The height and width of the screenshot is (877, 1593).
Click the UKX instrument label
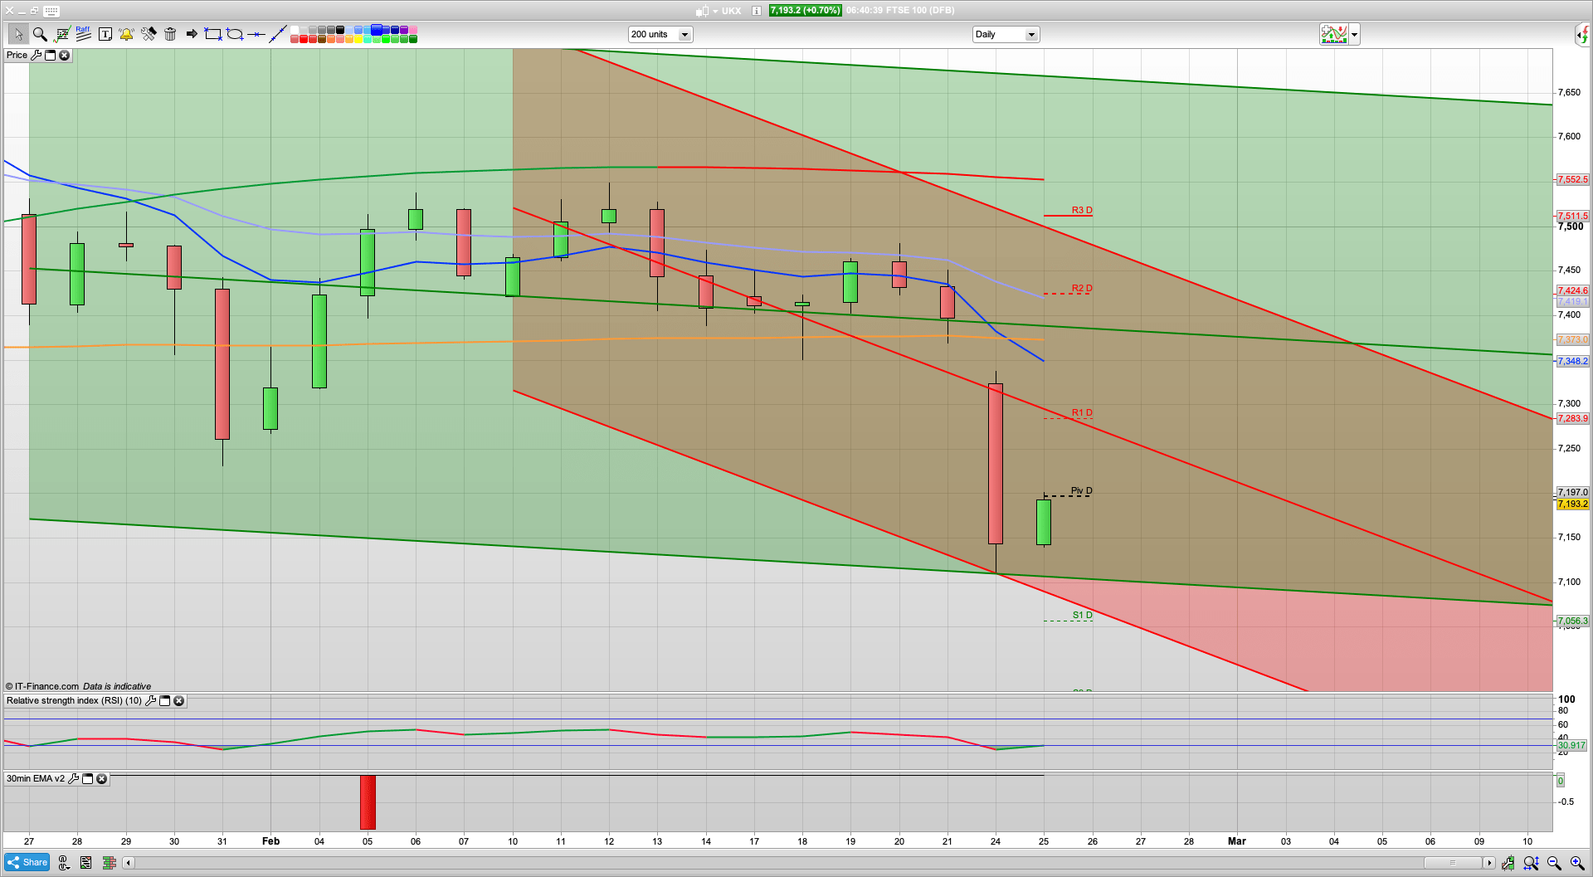coord(731,11)
